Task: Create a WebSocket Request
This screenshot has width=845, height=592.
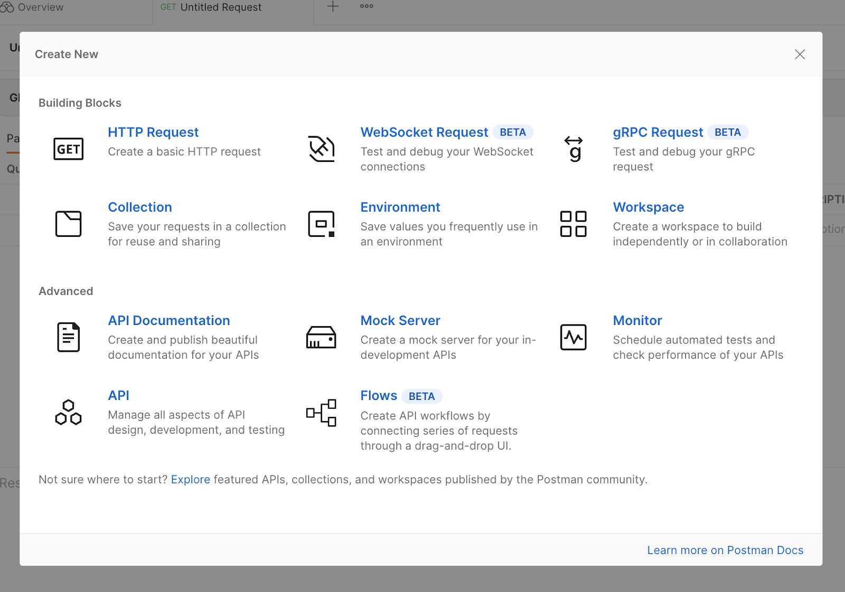Action: (424, 132)
